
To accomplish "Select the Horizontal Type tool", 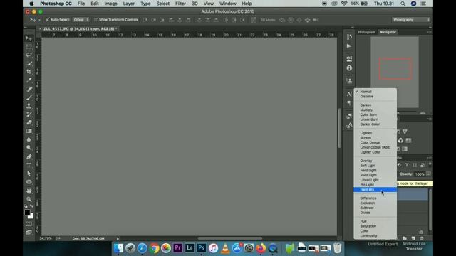I will (28, 165).
